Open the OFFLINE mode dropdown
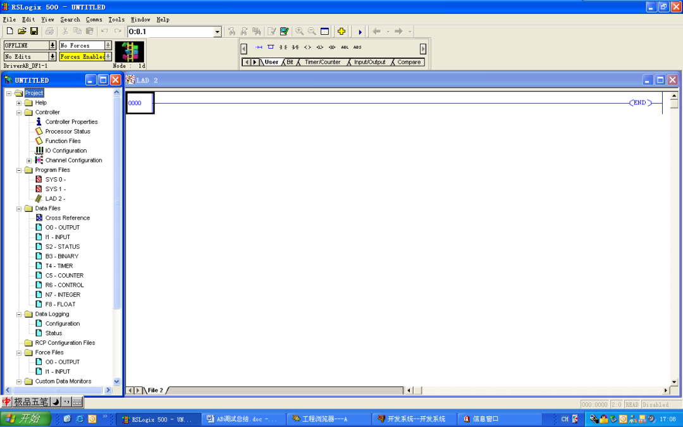This screenshot has height=427, width=683. pyautogui.click(x=52, y=45)
